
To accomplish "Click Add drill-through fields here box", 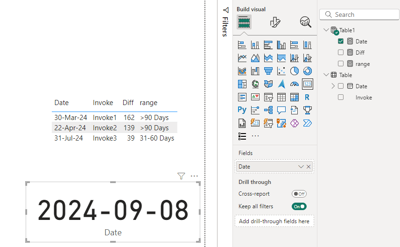I will pos(274,221).
